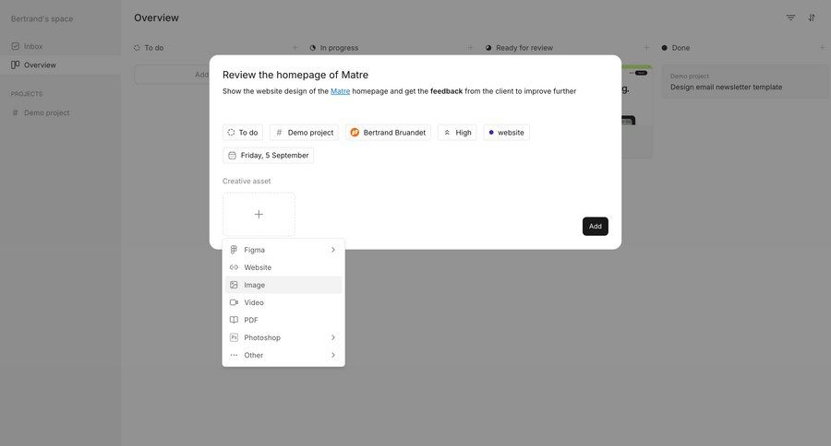Screen dimensions: 831x446
Task: Click the plus icon in Done column
Action: click(x=822, y=48)
